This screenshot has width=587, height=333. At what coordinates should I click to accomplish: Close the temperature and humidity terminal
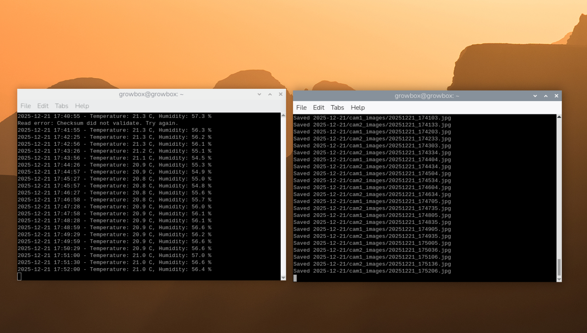pos(281,95)
